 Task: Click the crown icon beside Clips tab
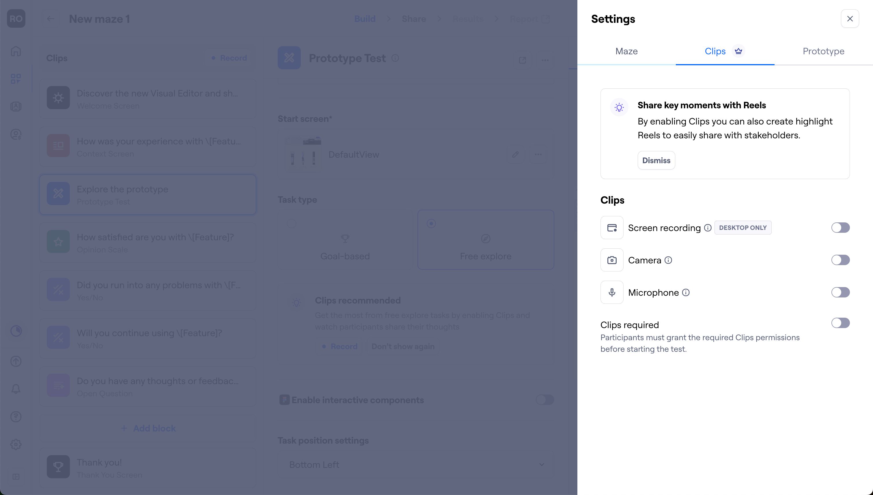coord(738,51)
